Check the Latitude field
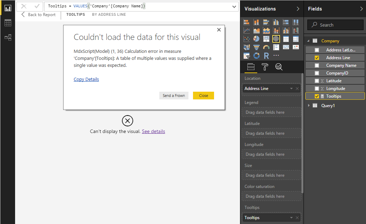The width and height of the screenshot is (366, 224). tap(317, 81)
